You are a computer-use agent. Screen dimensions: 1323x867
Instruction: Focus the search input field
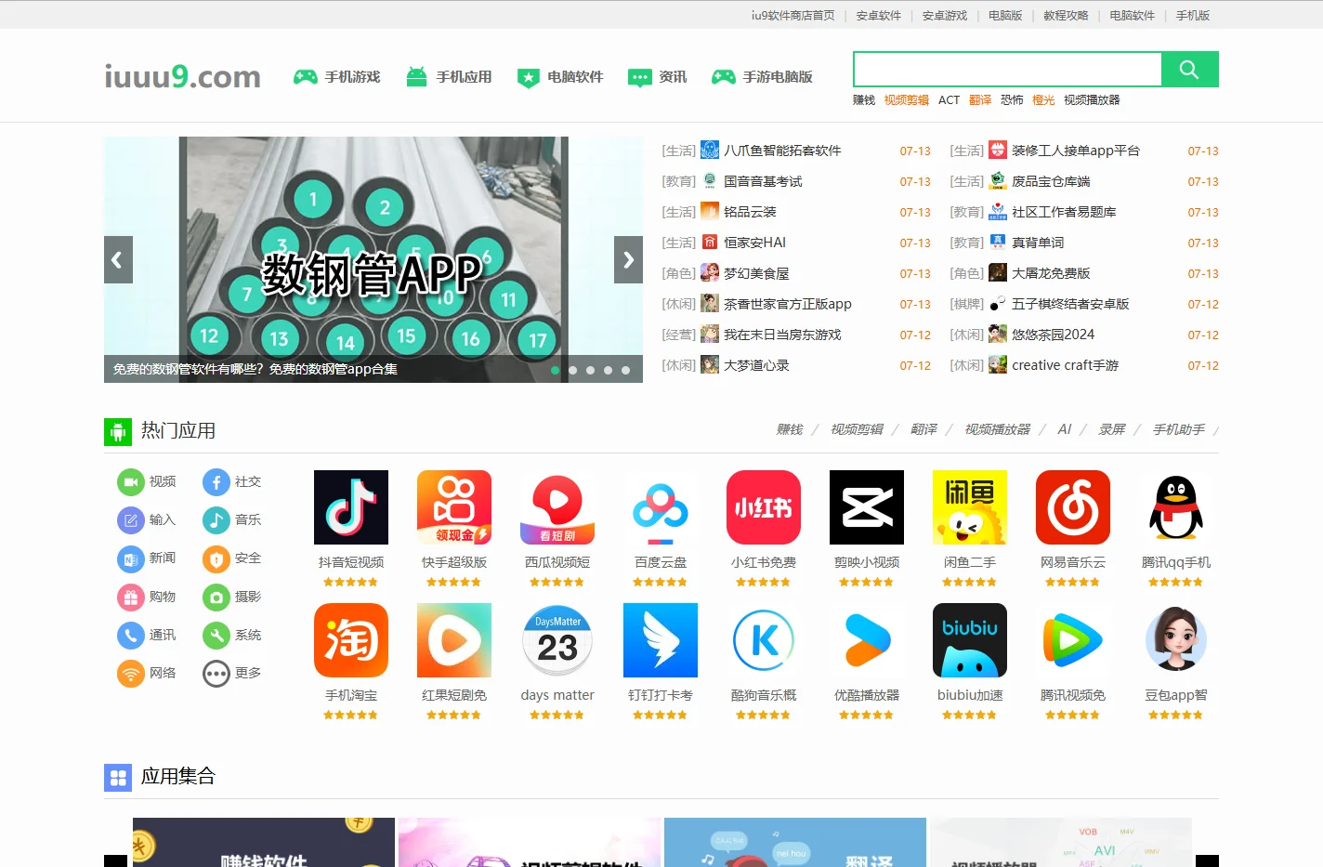1007,70
